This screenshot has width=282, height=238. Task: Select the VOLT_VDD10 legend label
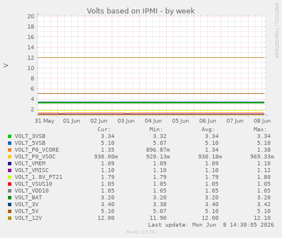coord(32,191)
